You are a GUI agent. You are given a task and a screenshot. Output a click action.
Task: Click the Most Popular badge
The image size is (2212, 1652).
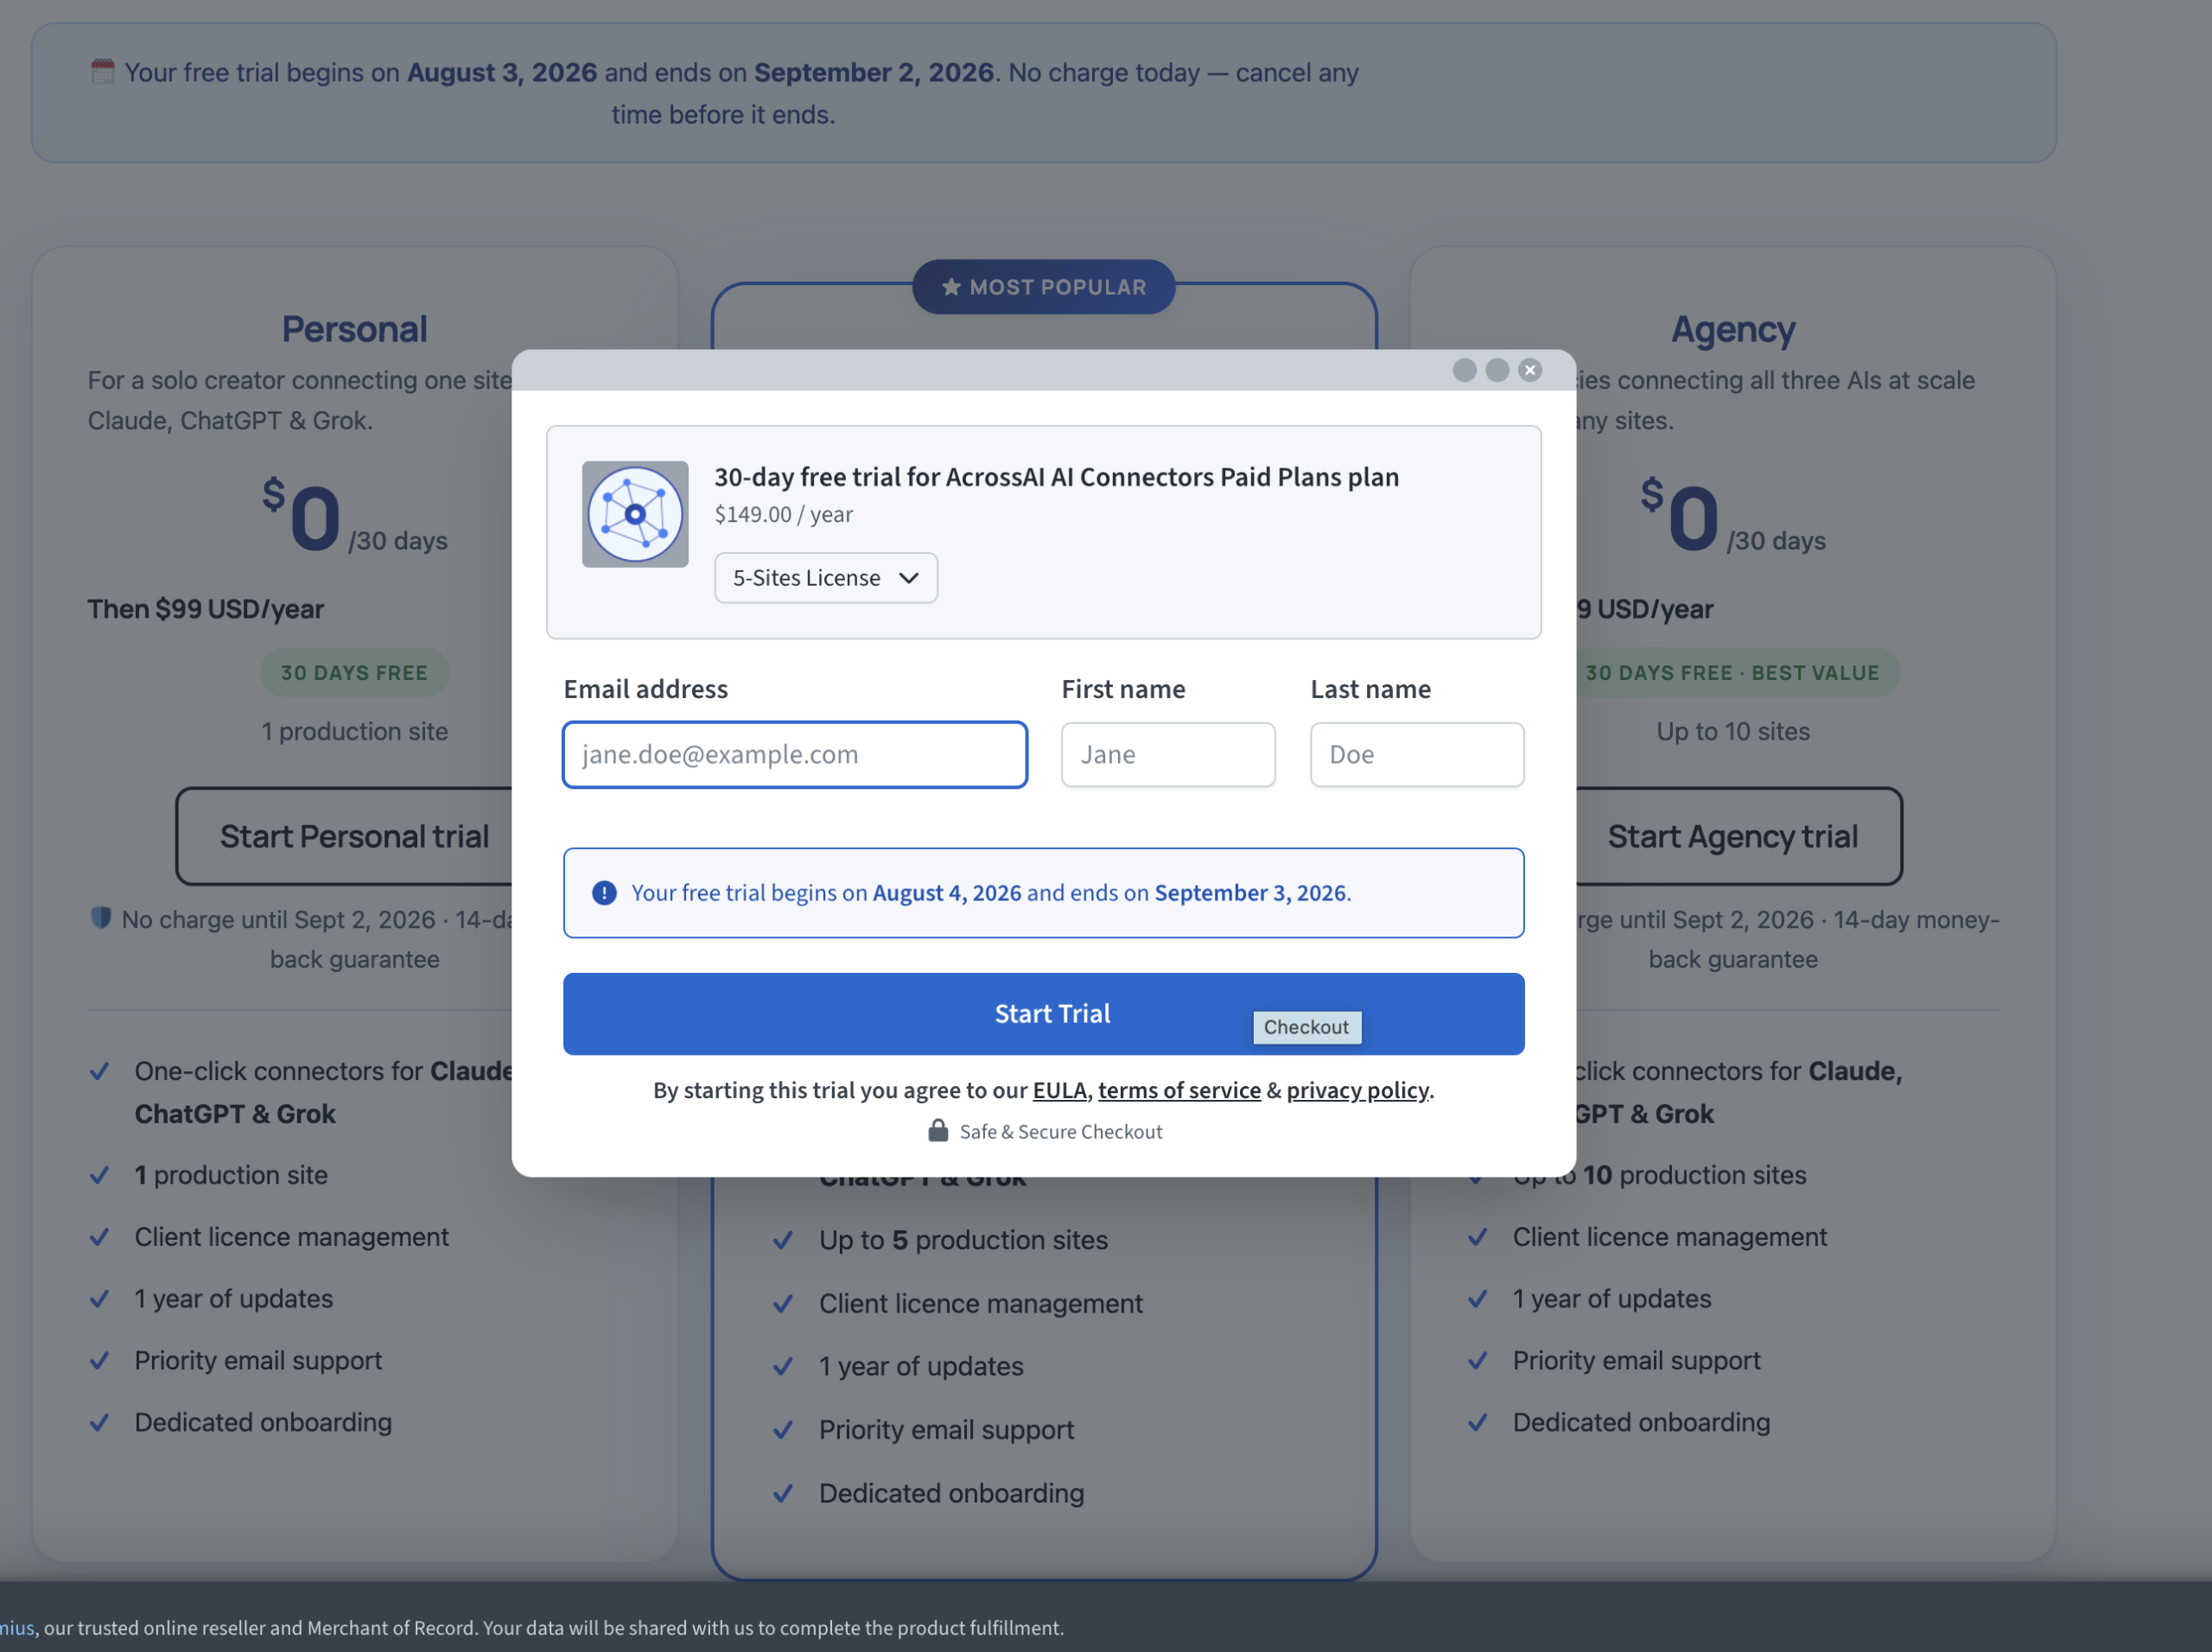tap(1043, 287)
